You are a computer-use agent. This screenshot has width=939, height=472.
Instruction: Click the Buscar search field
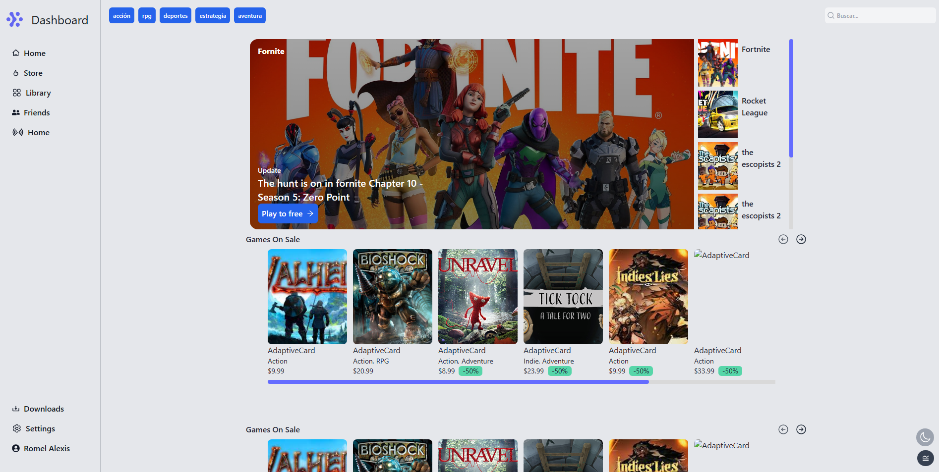[880, 15]
